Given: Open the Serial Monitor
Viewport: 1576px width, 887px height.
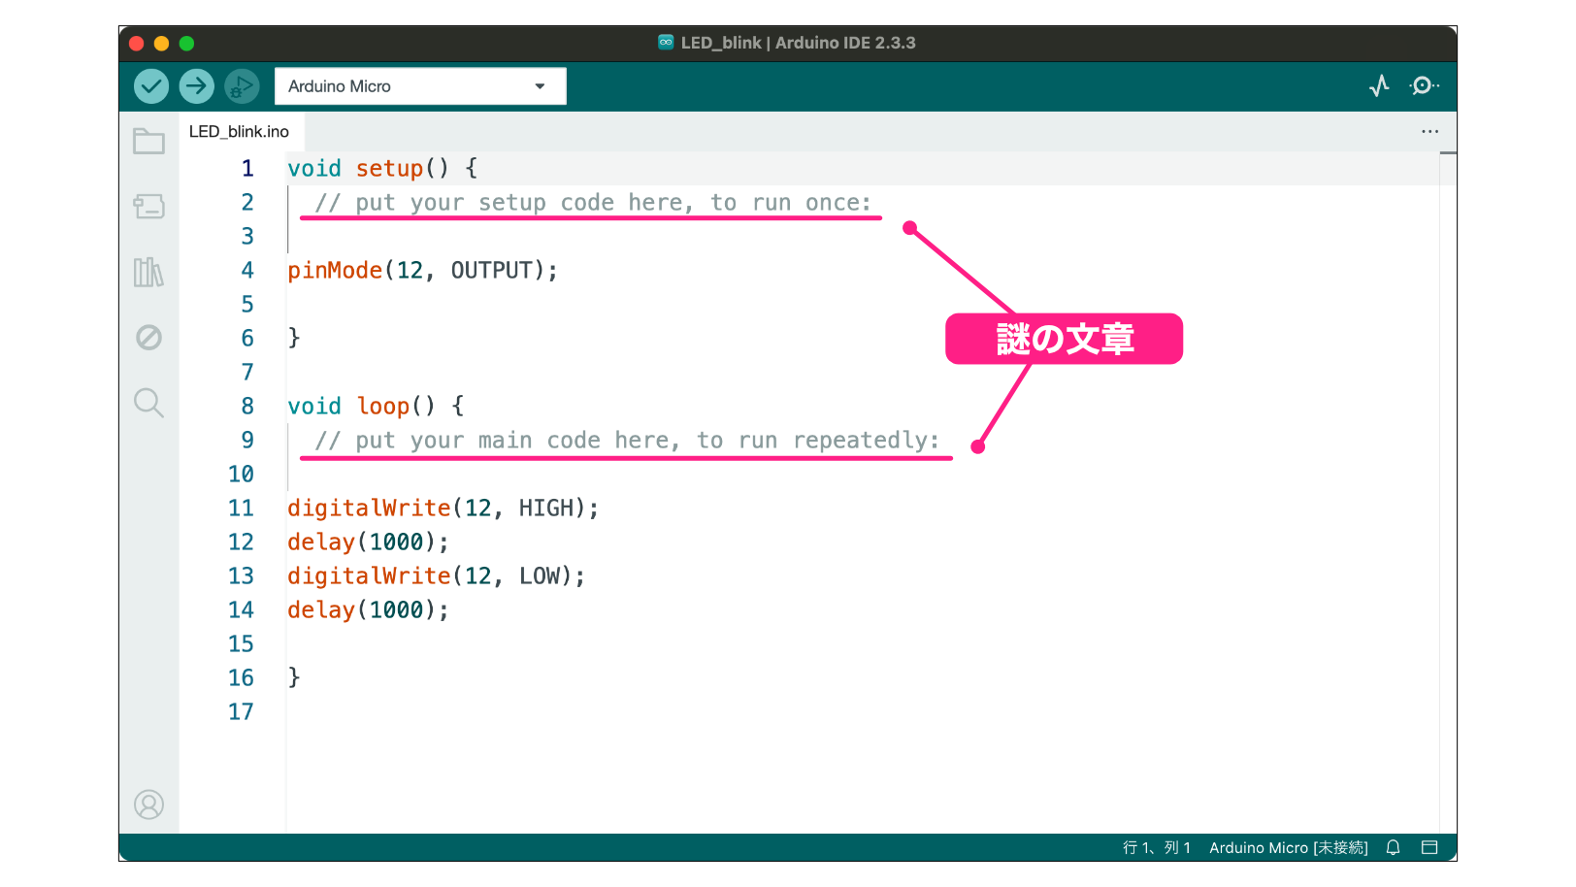Looking at the screenshot, I should point(1424,86).
